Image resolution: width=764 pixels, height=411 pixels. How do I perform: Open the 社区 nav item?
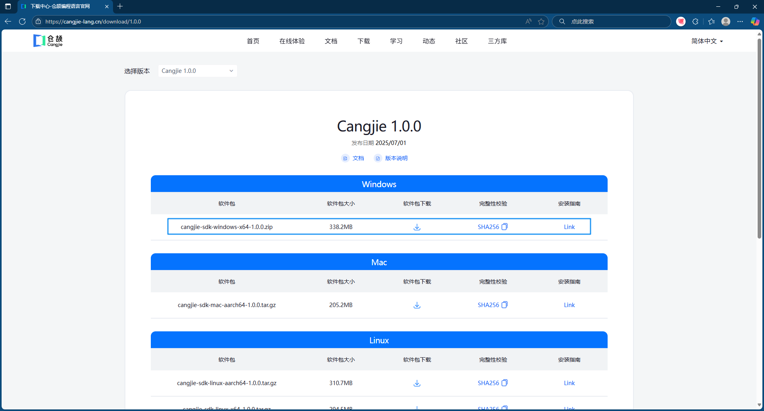(x=462, y=41)
